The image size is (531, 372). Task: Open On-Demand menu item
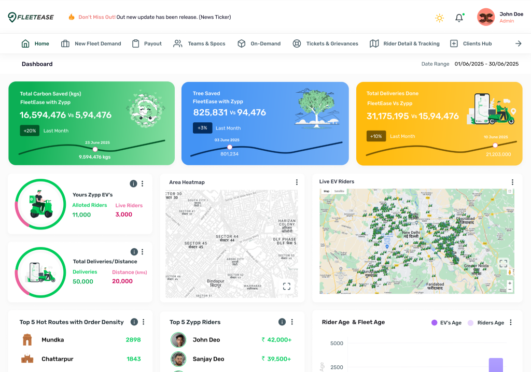259,44
